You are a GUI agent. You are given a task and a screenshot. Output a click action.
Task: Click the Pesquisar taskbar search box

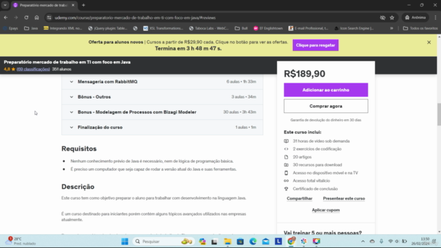163,241
